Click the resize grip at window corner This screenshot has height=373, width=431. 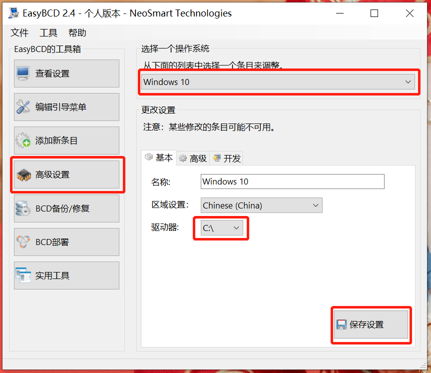point(424,365)
